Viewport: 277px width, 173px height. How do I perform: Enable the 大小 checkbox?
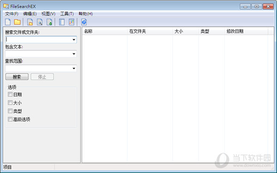(10, 102)
